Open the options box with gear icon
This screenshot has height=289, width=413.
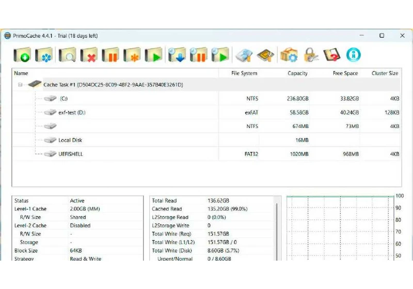[289, 55]
